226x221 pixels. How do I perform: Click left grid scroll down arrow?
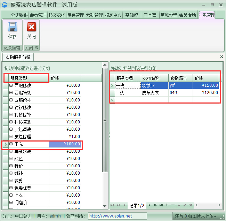[x=105, y=206]
